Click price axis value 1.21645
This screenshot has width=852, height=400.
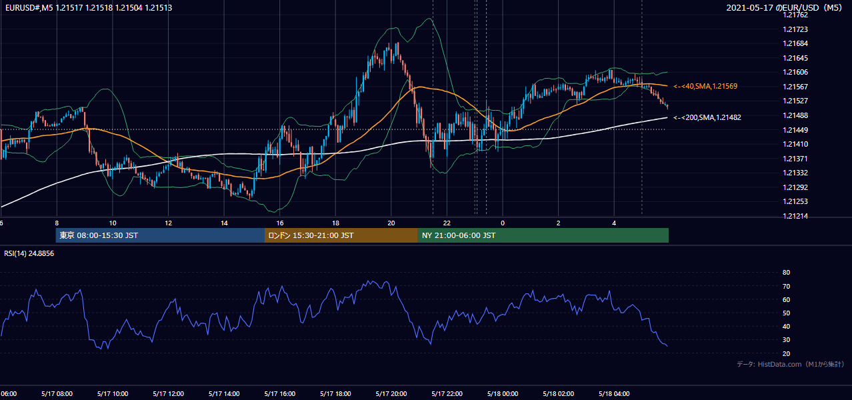(794, 58)
